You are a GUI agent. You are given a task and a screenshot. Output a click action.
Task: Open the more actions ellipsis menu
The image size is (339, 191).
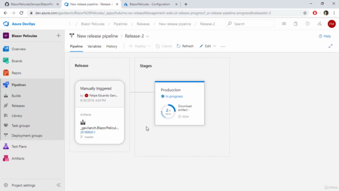[x=223, y=46]
